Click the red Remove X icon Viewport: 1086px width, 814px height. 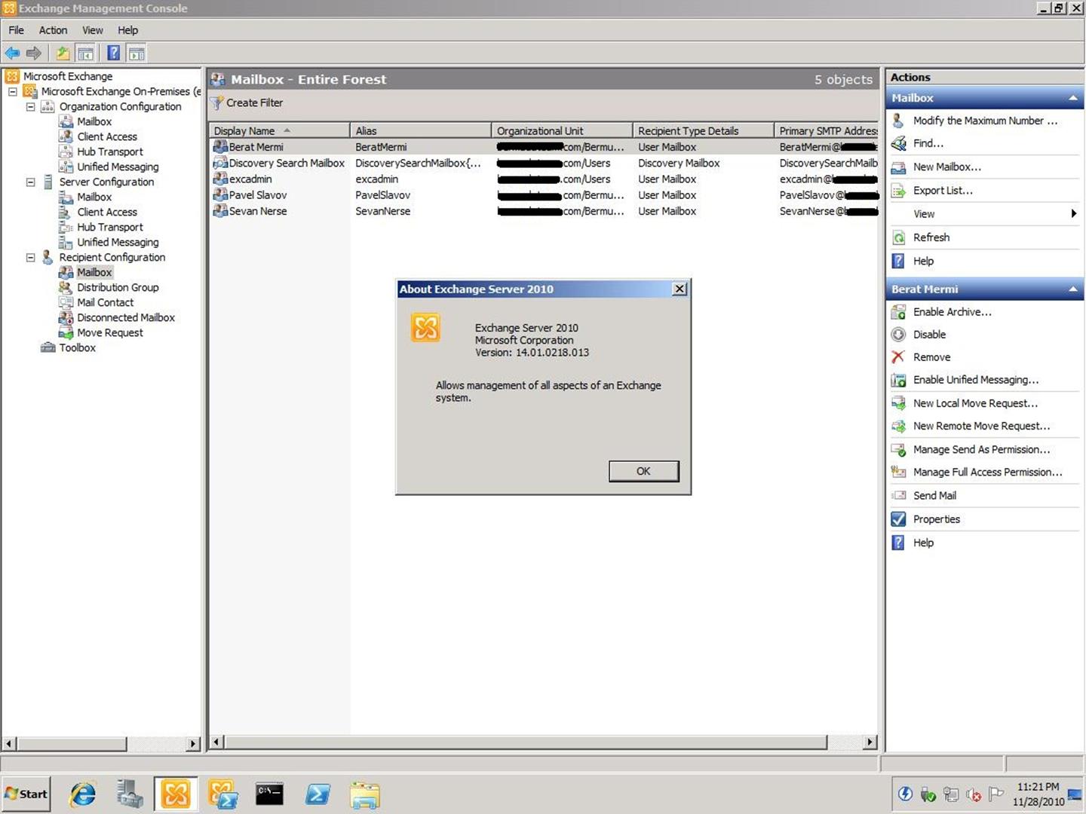(898, 357)
